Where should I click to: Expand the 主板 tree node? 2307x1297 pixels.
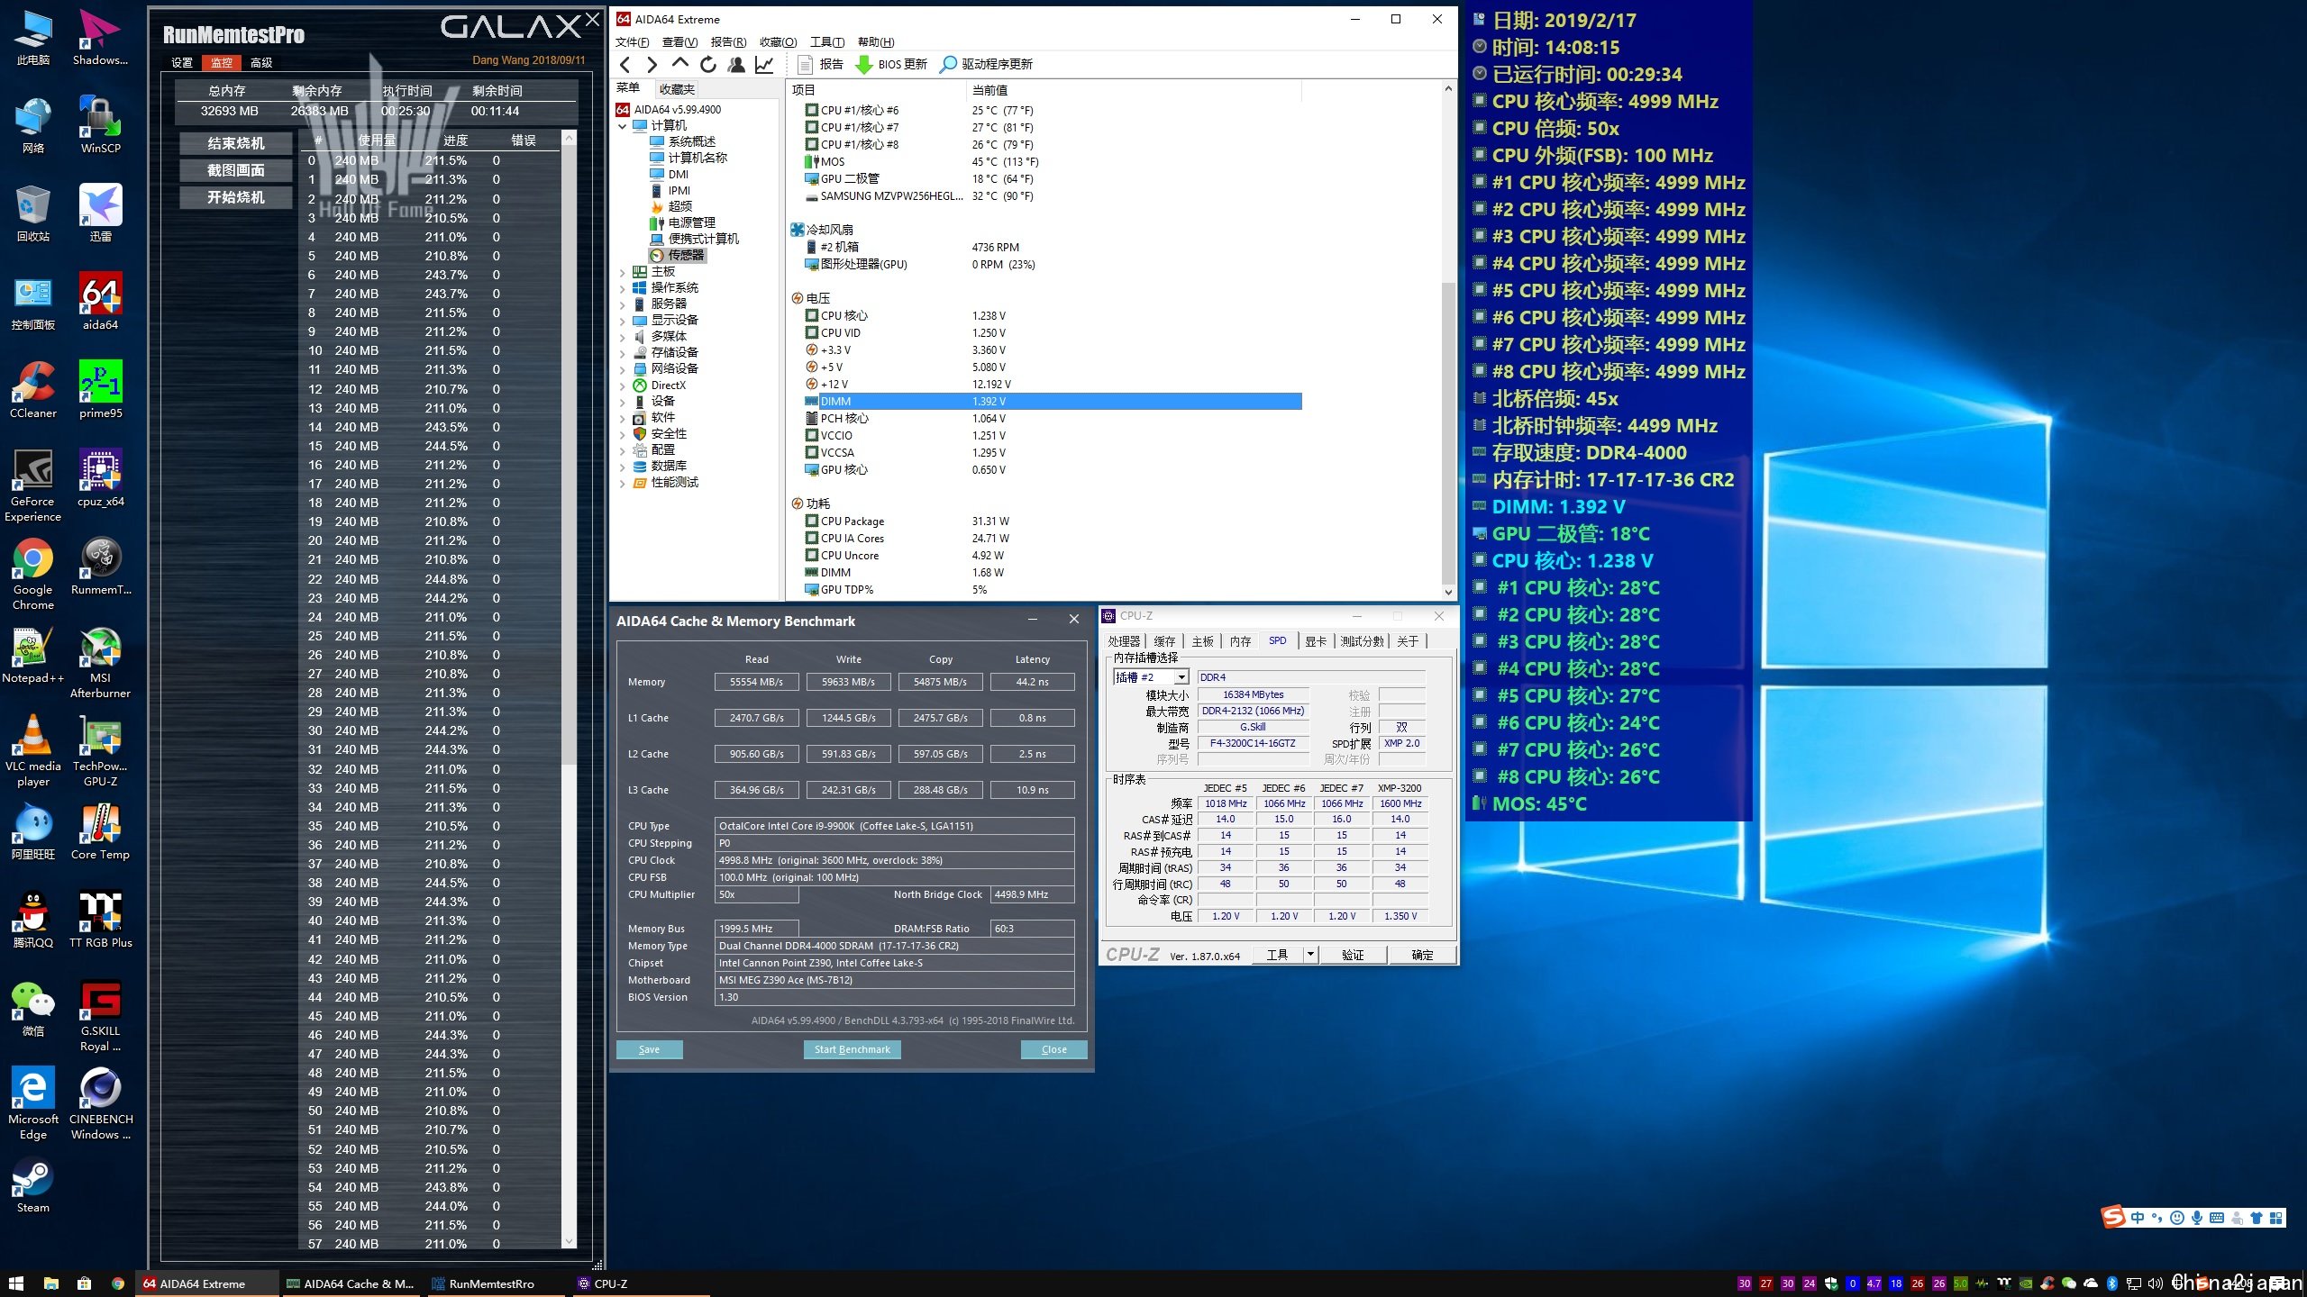click(622, 272)
